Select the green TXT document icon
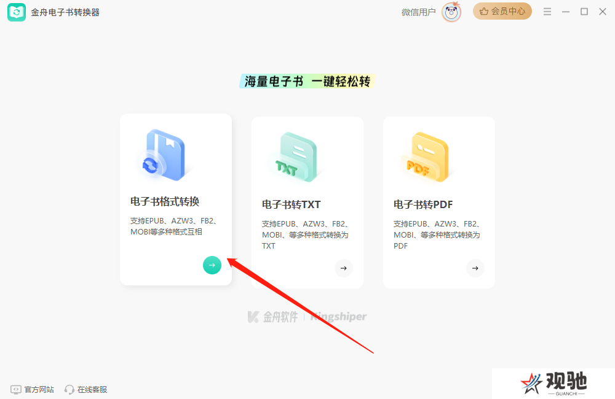Viewport: 615px width, 399px height. point(296,157)
